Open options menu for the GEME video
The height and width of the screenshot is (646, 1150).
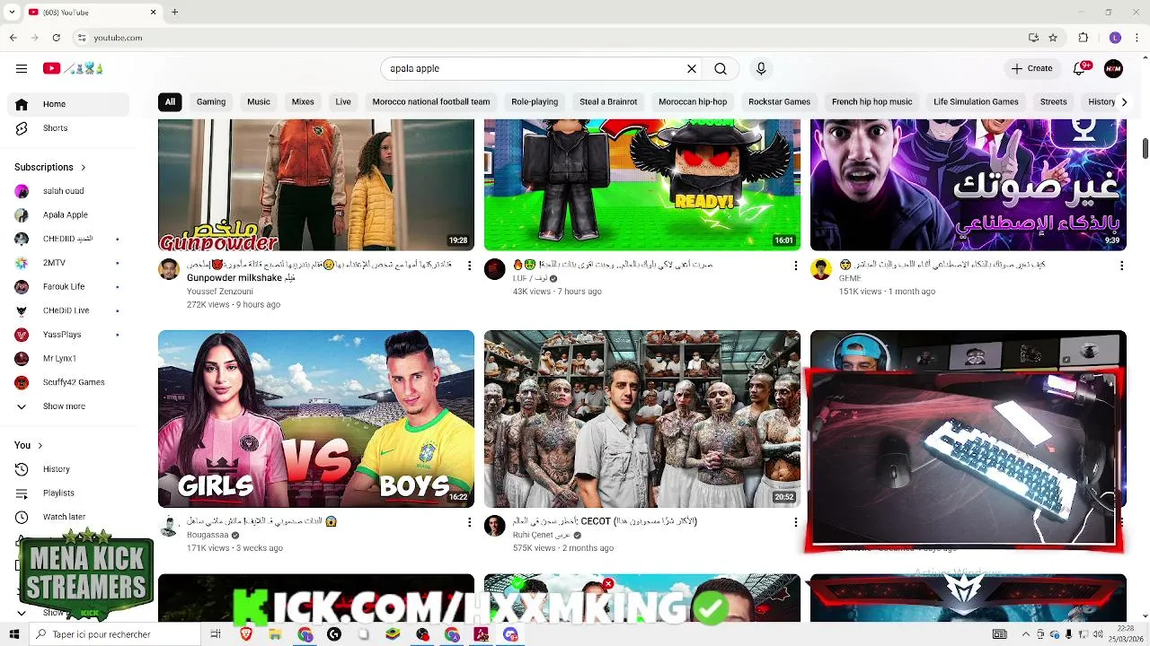tap(1121, 266)
